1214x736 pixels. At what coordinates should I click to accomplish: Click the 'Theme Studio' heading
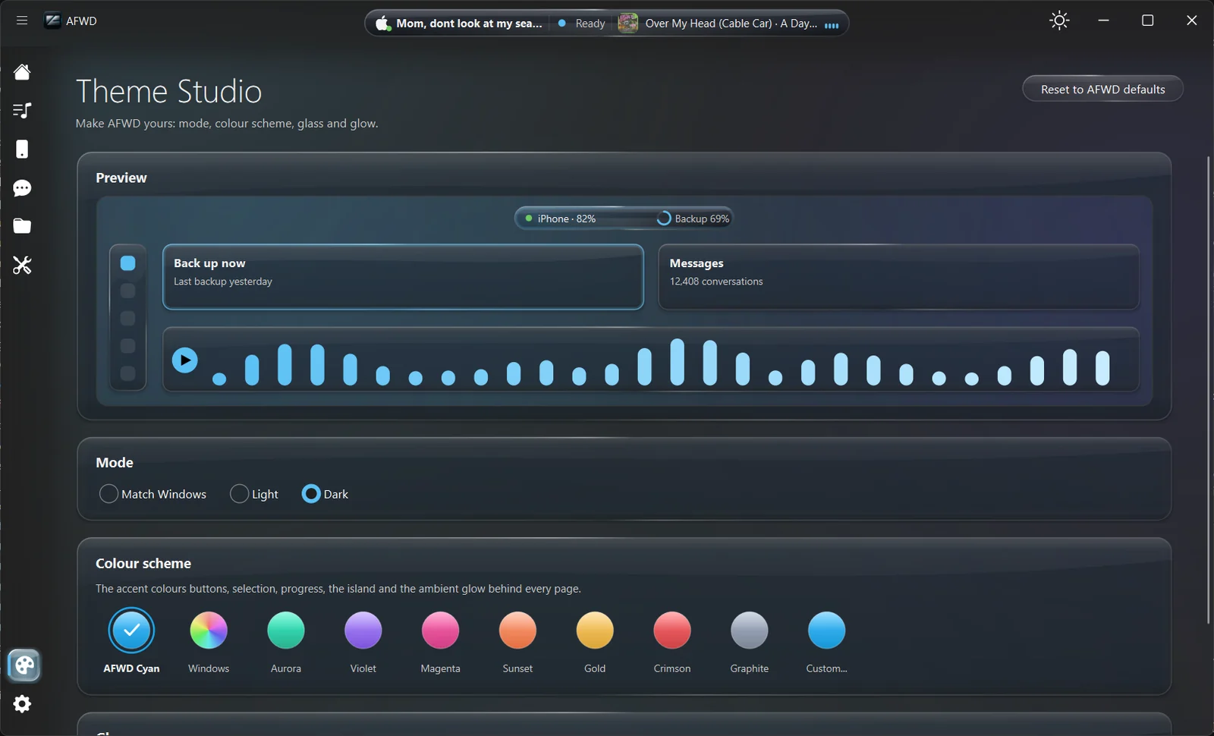pos(168,92)
